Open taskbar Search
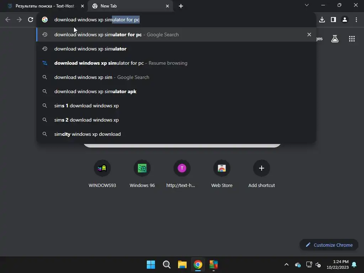The height and width of the screenshot is (273, 364). [166, 264]
